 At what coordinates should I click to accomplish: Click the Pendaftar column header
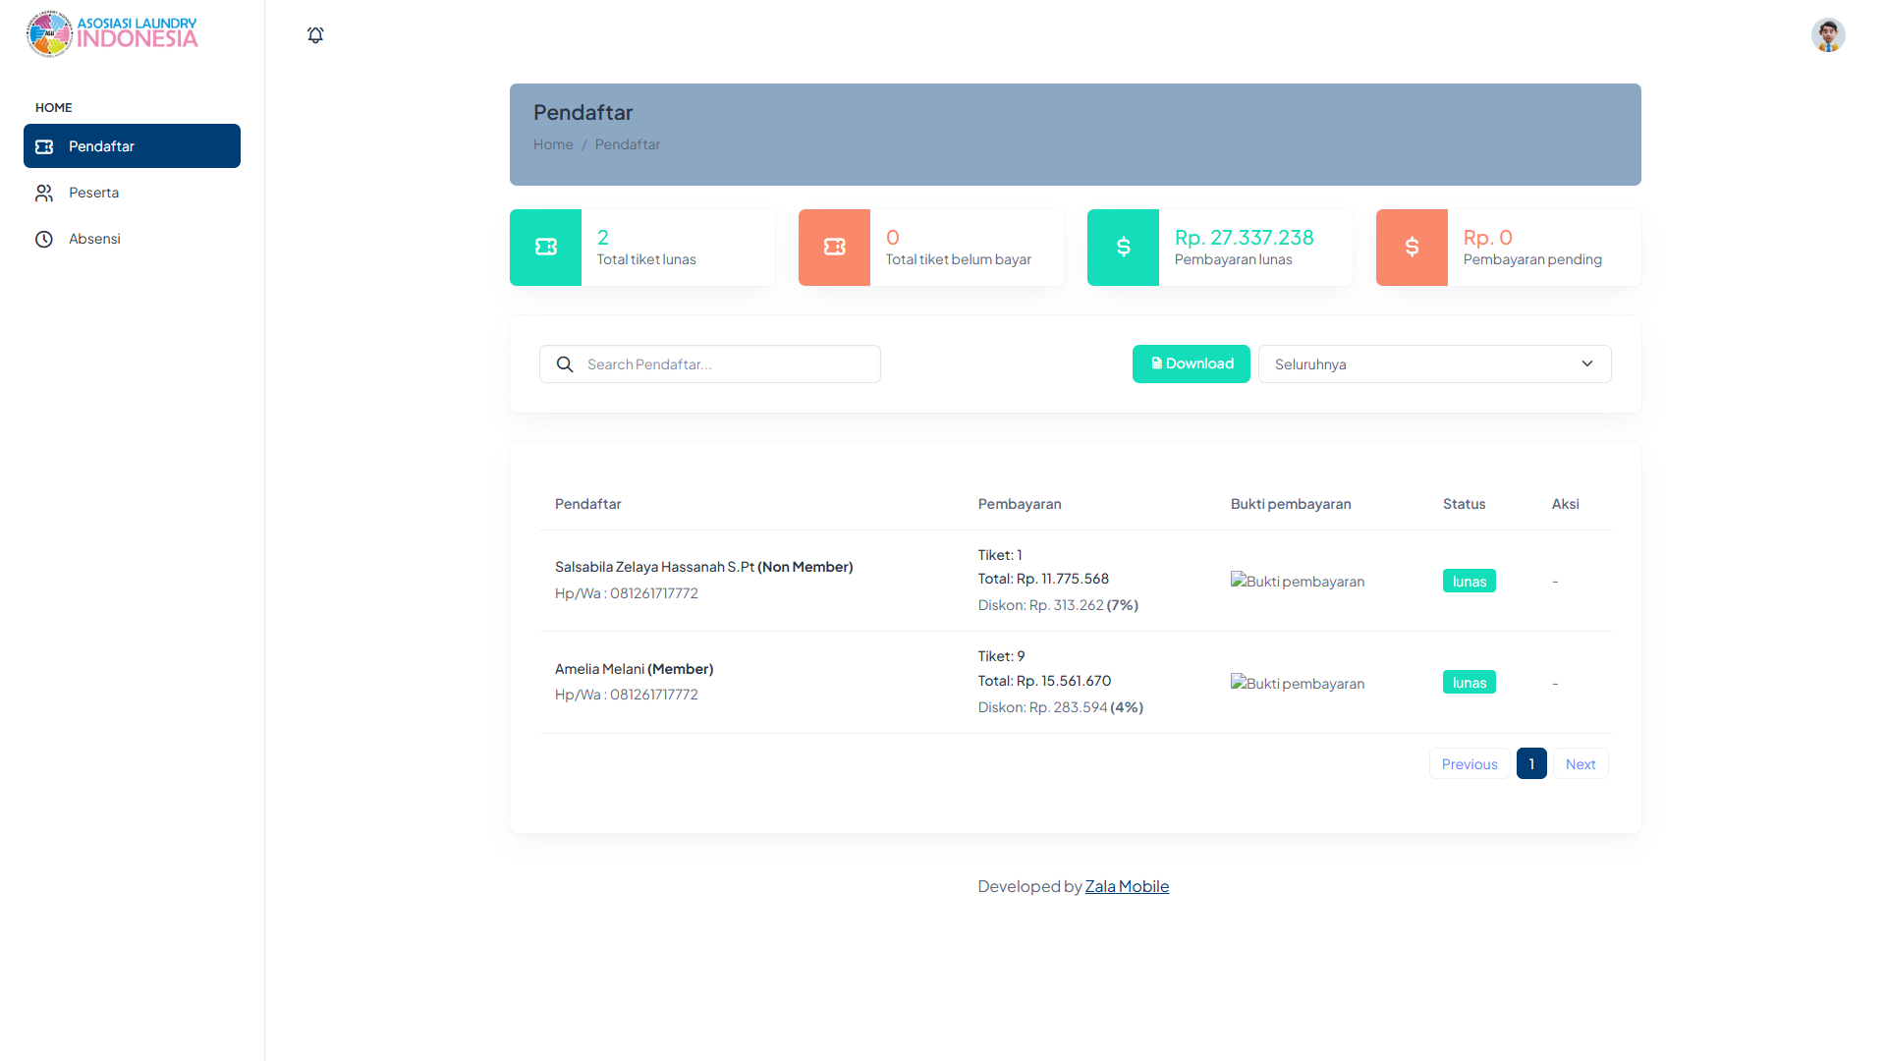click(587, 504)
